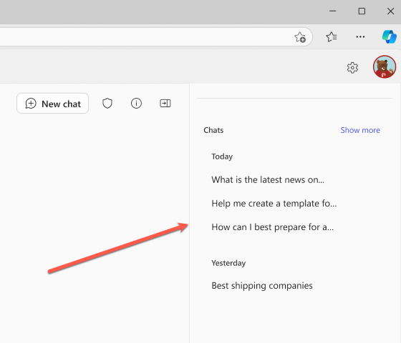Maximize the browser window
The width and height of the screenshot is (401, 343).
(x=362, y=11)
